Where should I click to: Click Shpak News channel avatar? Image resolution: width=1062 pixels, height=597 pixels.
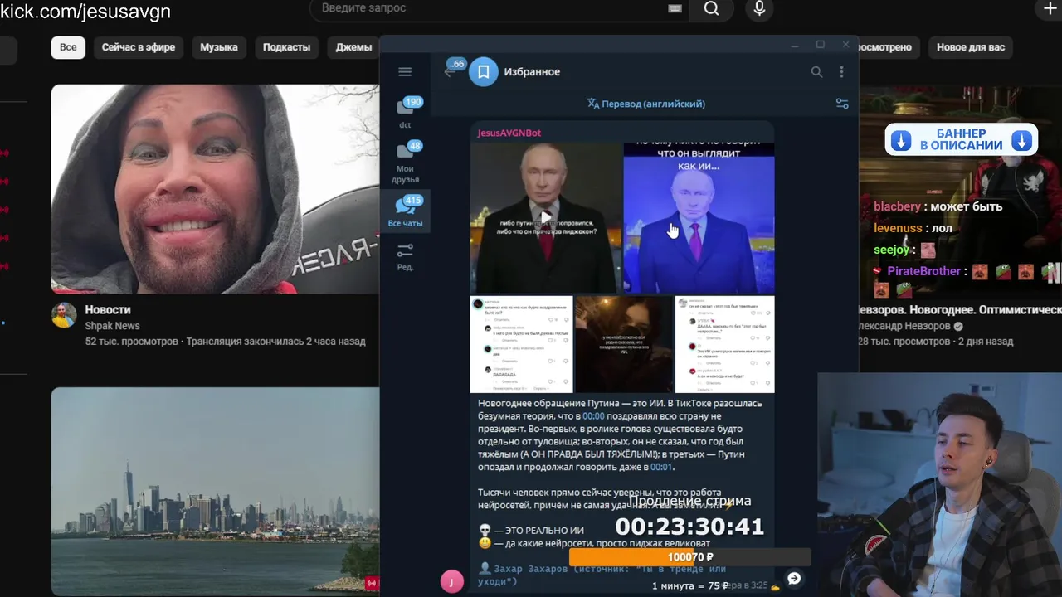(x=64, y=315)
